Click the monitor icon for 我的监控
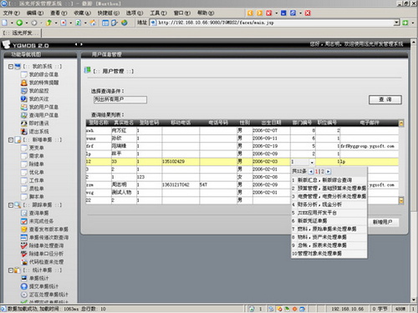 pos(24,91)
